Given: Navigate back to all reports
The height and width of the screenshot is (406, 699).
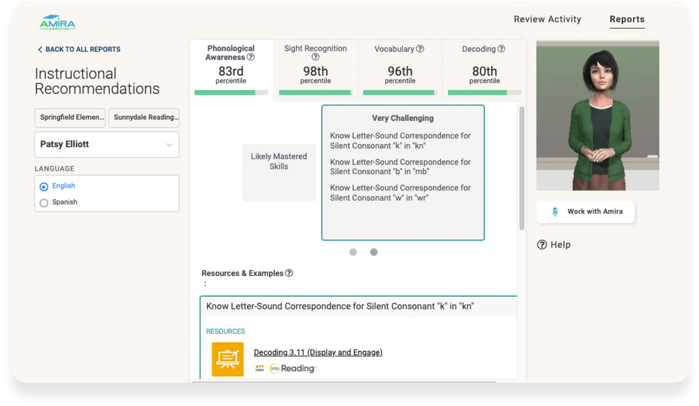Looking at the screenshot, I should click(x=79, y=49).
